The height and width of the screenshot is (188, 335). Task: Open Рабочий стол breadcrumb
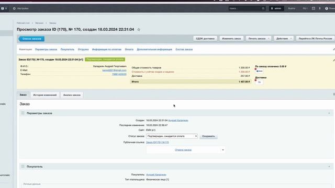click(23, 23)
